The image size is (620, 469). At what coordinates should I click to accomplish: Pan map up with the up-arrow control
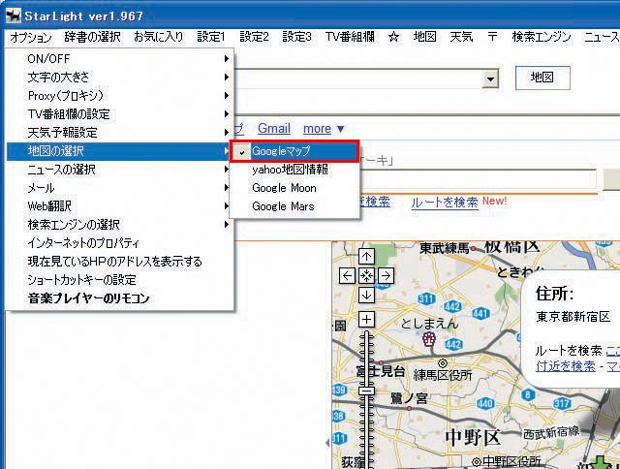(x=366, y=257)
